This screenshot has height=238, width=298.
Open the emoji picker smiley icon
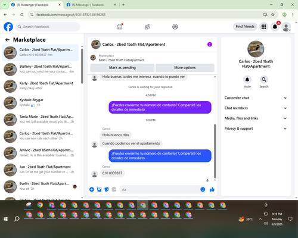[203, 189]
